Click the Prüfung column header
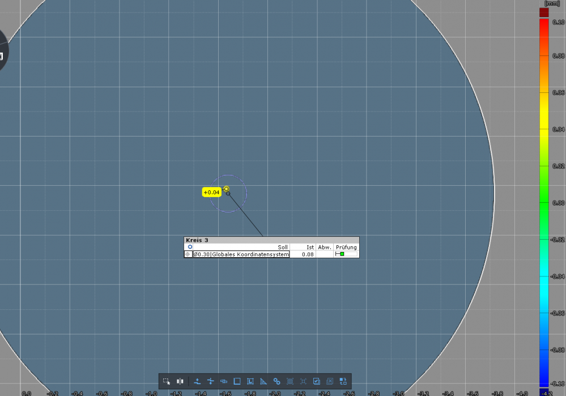566x396 pixels. click(x=346, y=247)
